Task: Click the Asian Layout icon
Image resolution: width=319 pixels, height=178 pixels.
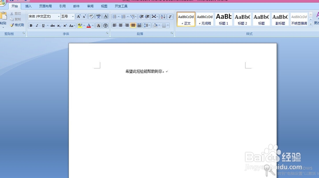Action: (x=154, y=17)
